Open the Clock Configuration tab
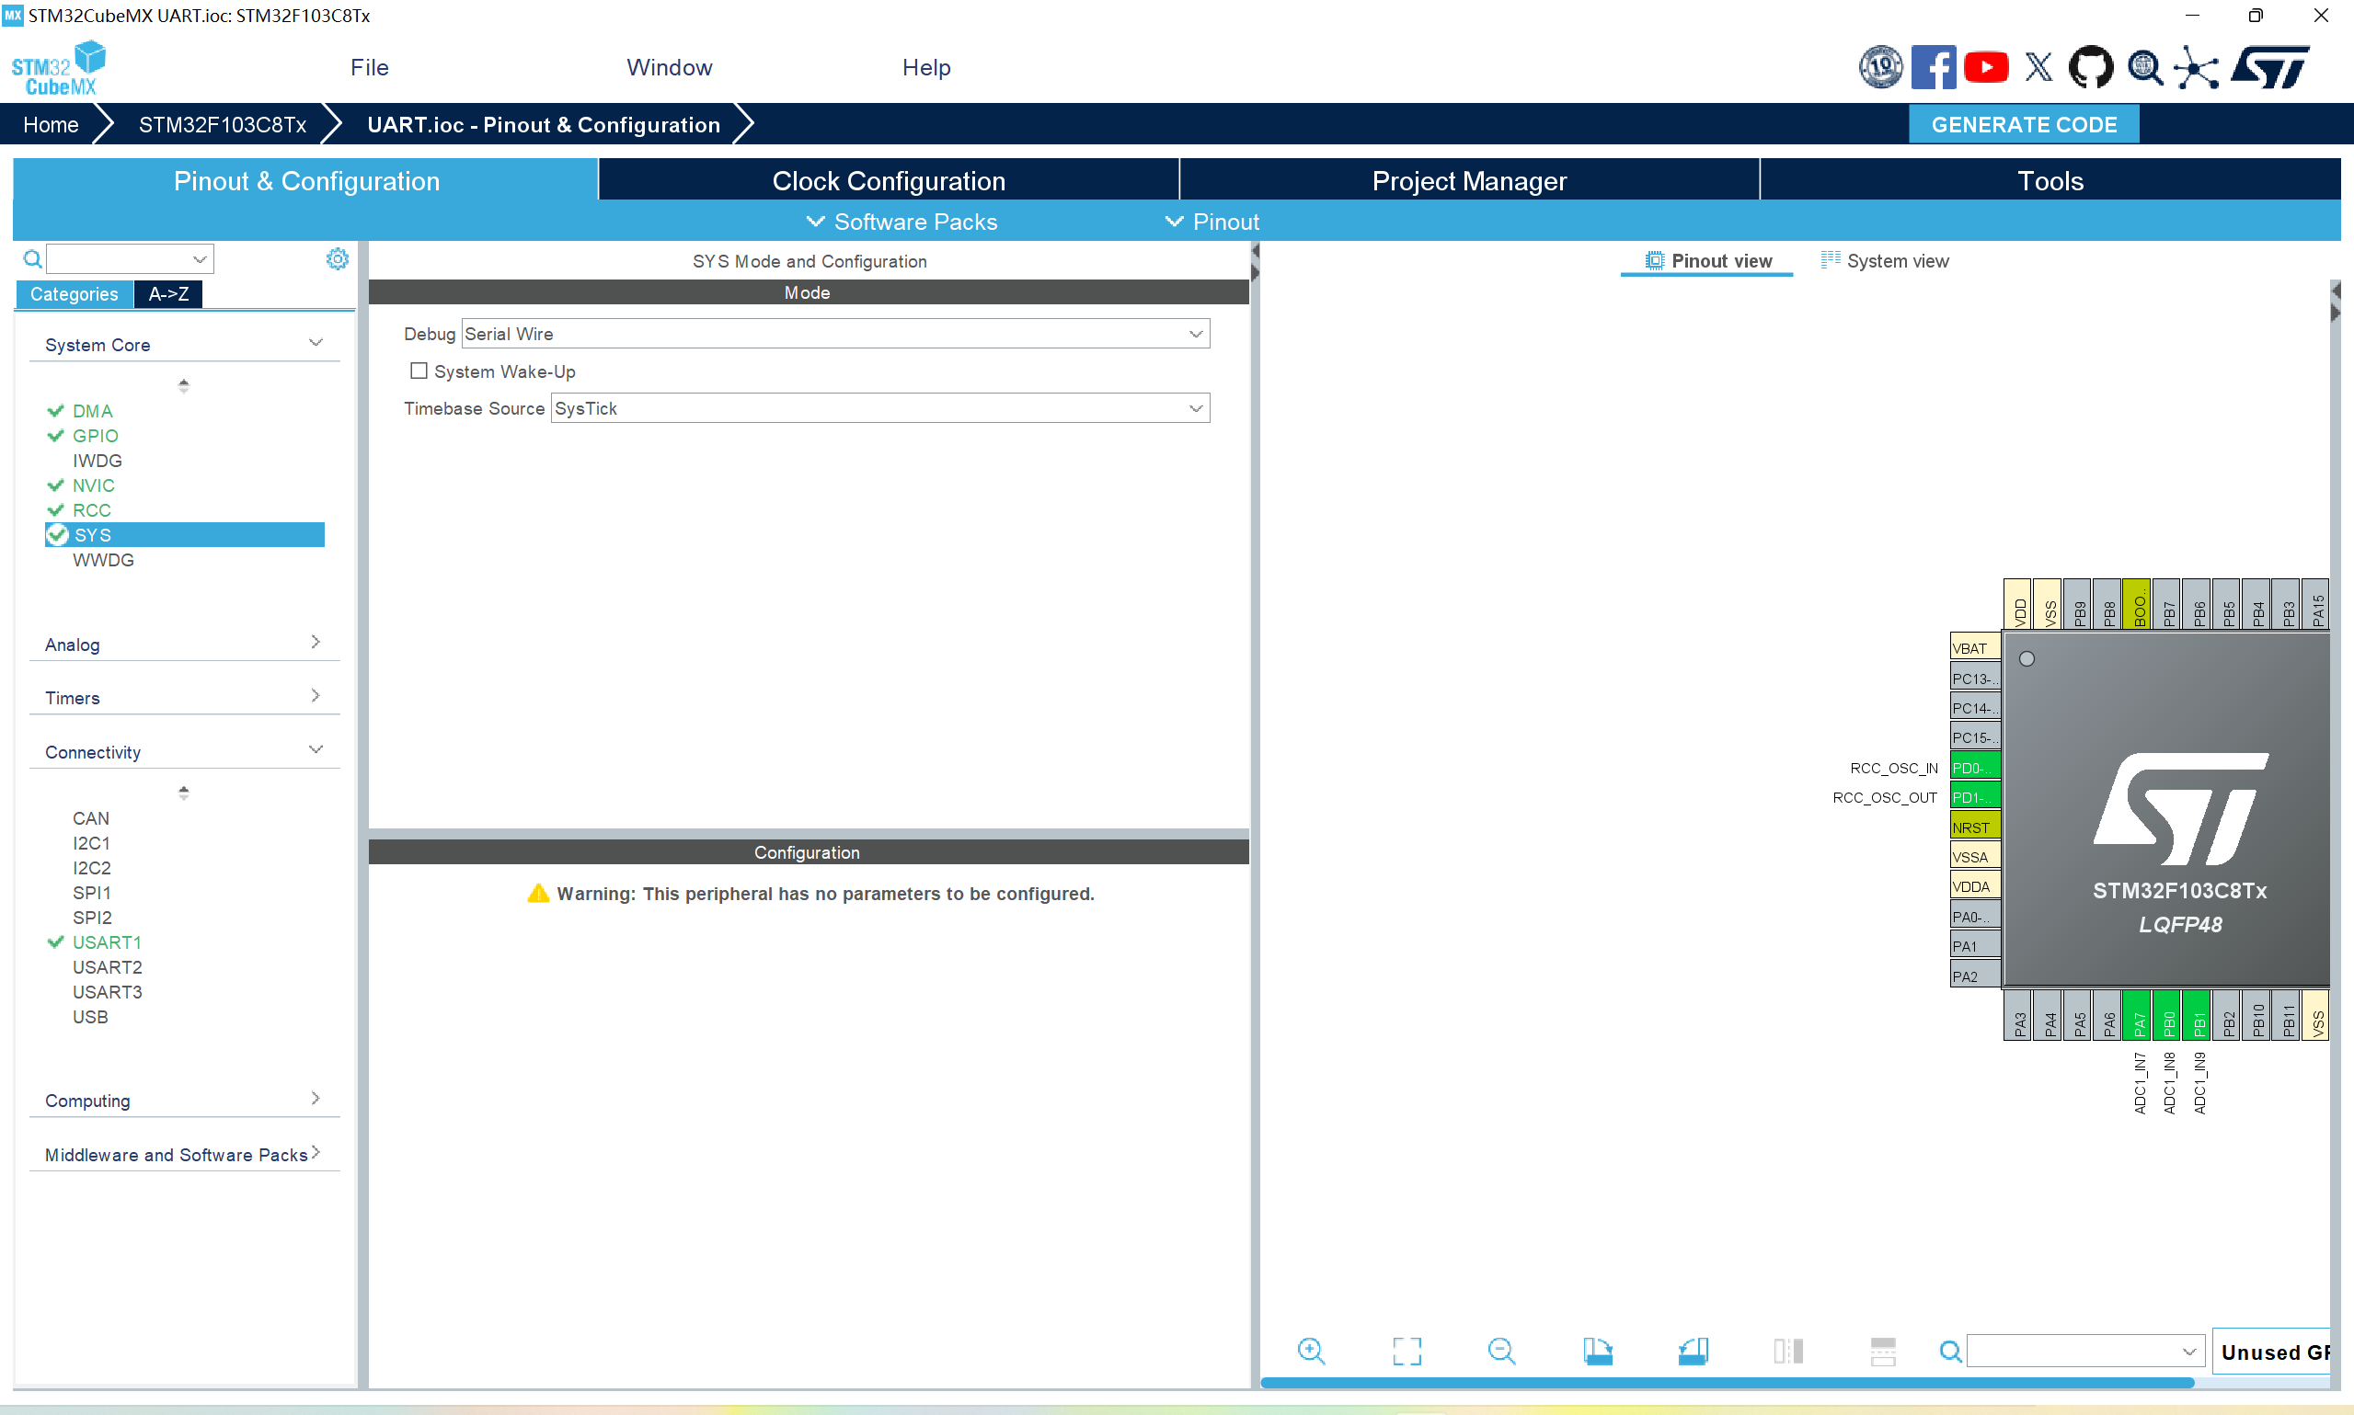This screenshot has height=1415, width=2354. pyautogui.click(x=888, y=181)
